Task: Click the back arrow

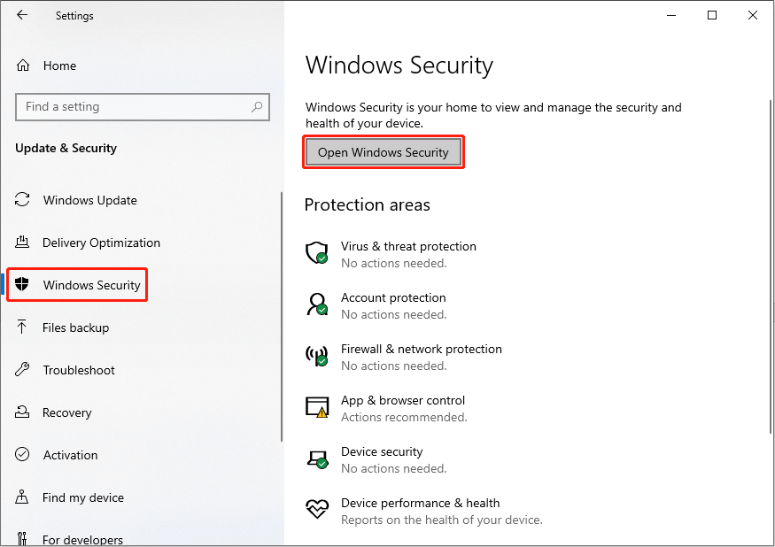Action: coord(21,15)
